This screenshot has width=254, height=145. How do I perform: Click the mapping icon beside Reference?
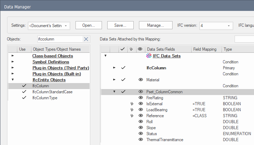pyautogui.click(x=132, y=116)
